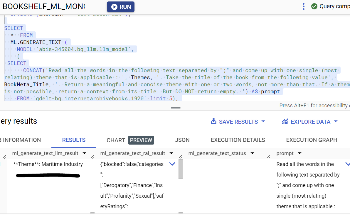Image resolution: width=350 pixels, height=217 pixels.
Task: Open the three-dot more options menu
Action: (304, 6)
